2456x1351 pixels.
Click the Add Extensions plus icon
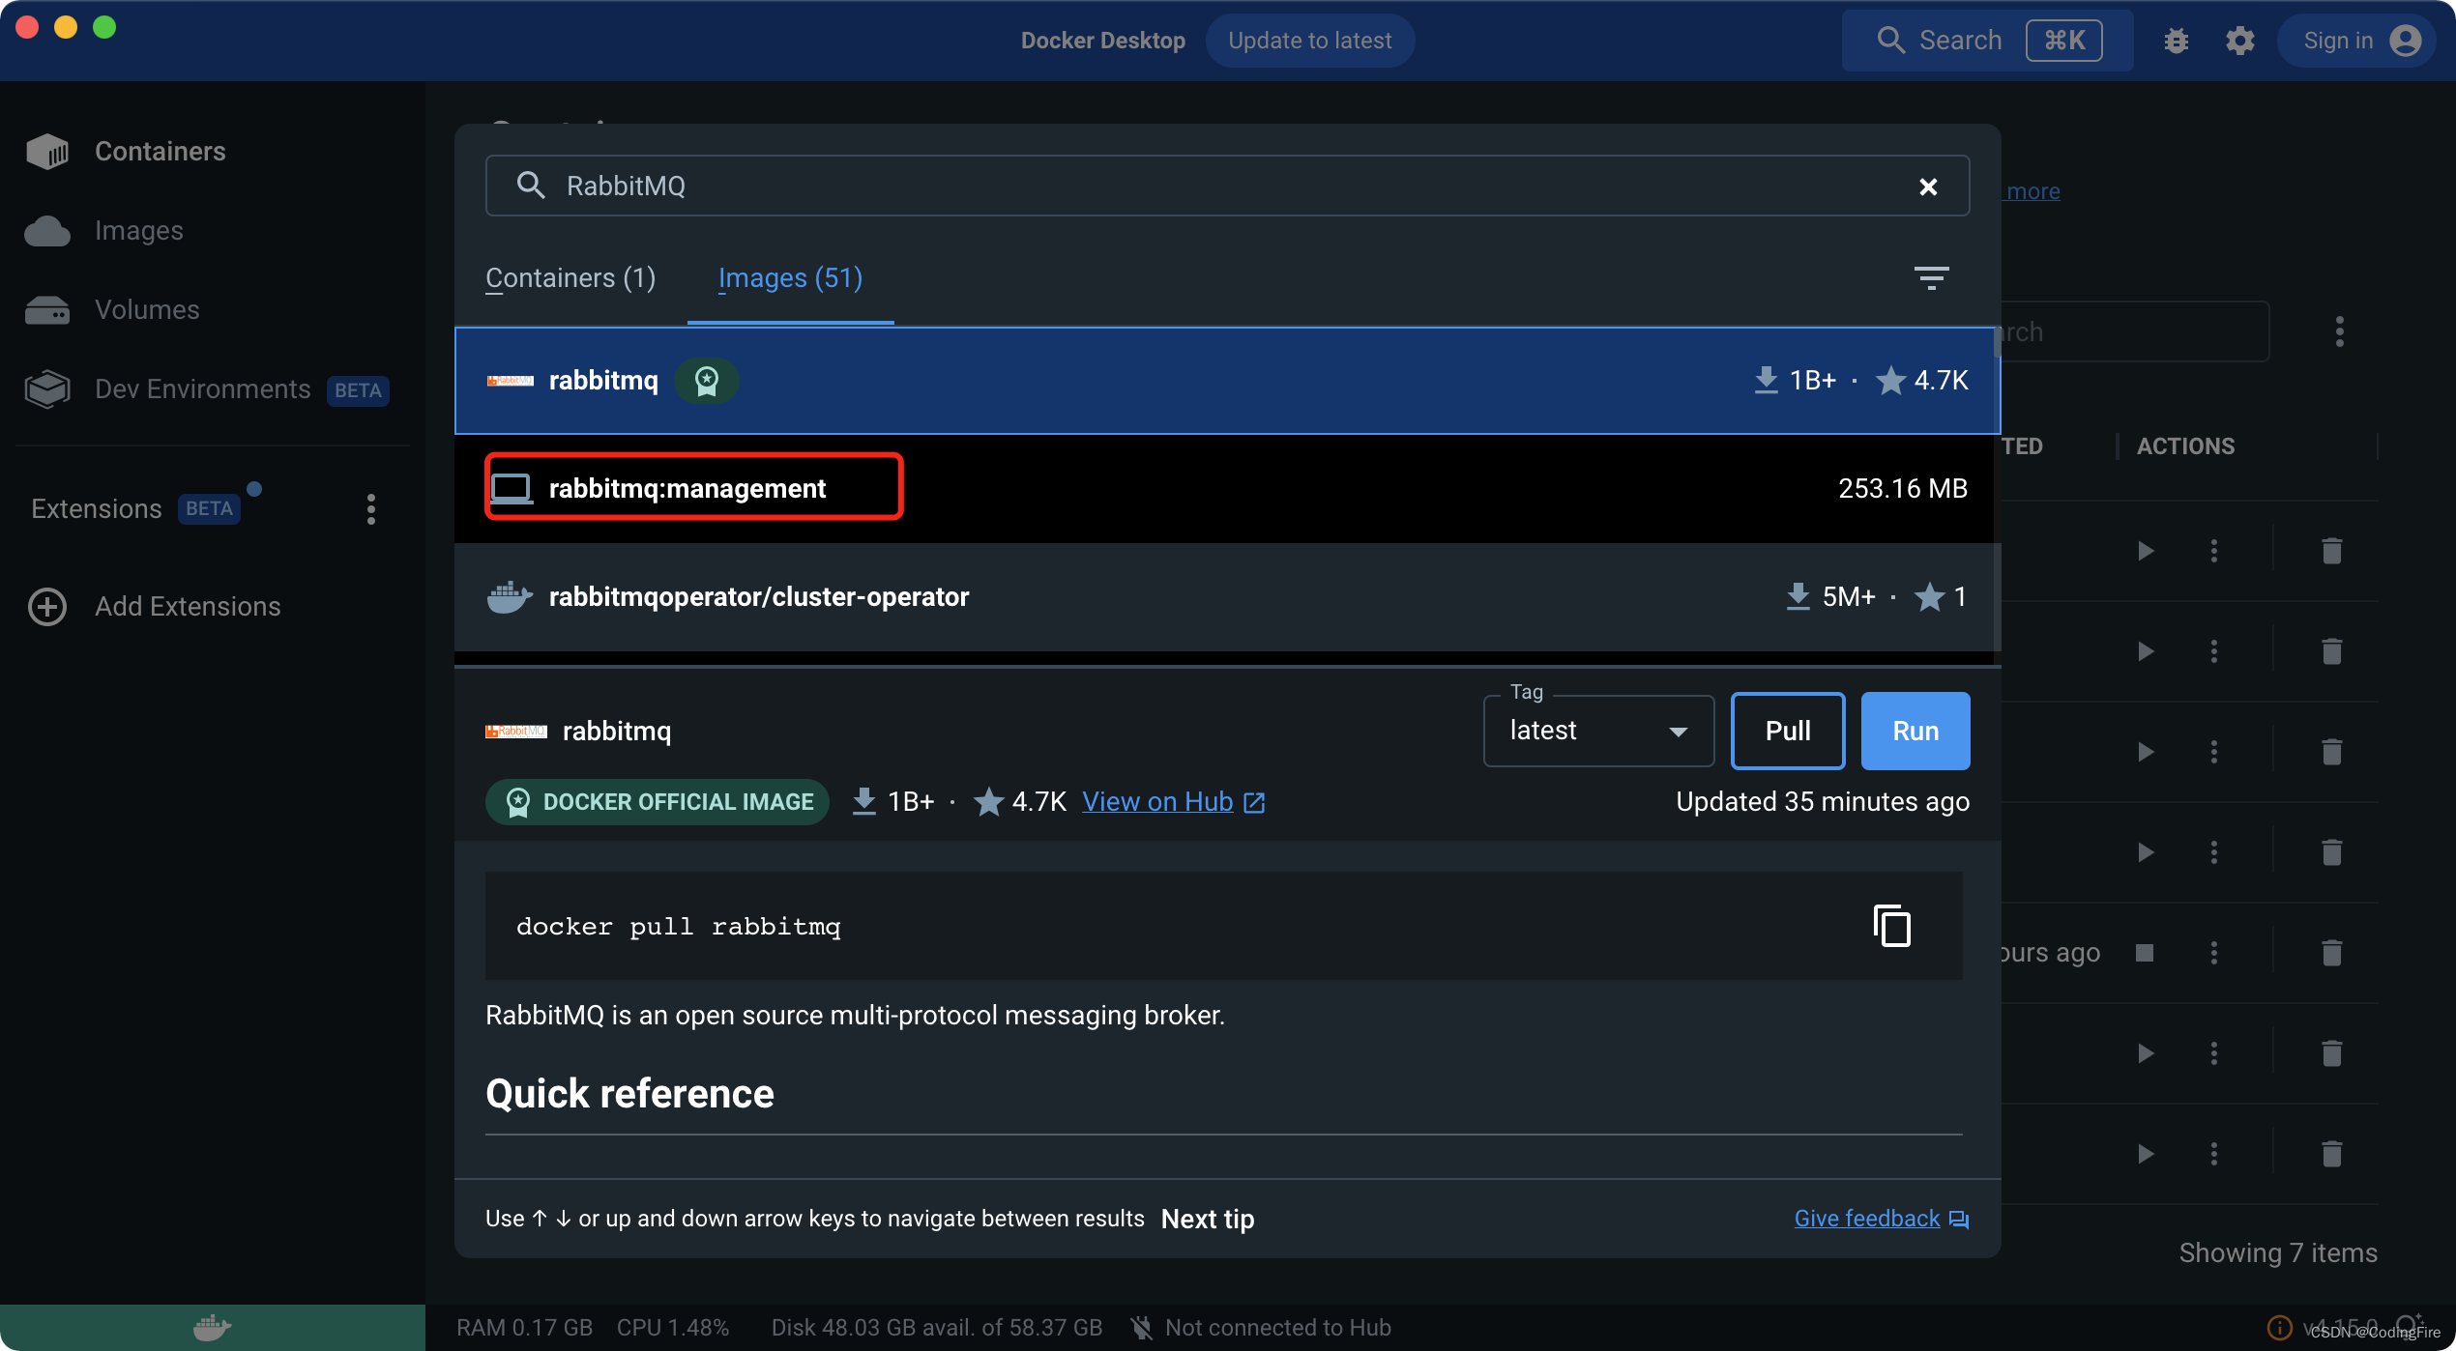click(x=47, y=606)
